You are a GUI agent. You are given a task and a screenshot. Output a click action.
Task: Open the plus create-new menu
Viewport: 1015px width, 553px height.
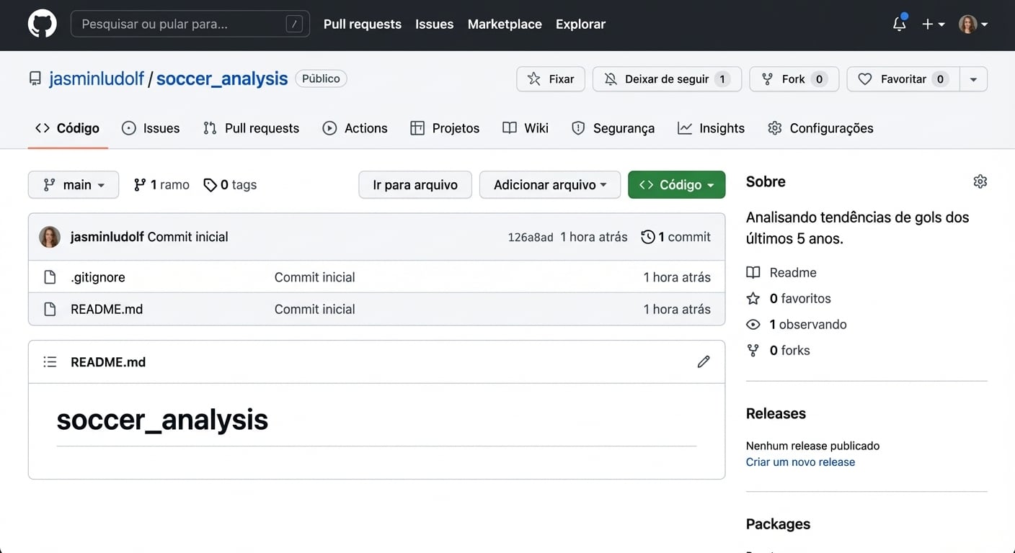pyautogui.click(x=933, y=24)
